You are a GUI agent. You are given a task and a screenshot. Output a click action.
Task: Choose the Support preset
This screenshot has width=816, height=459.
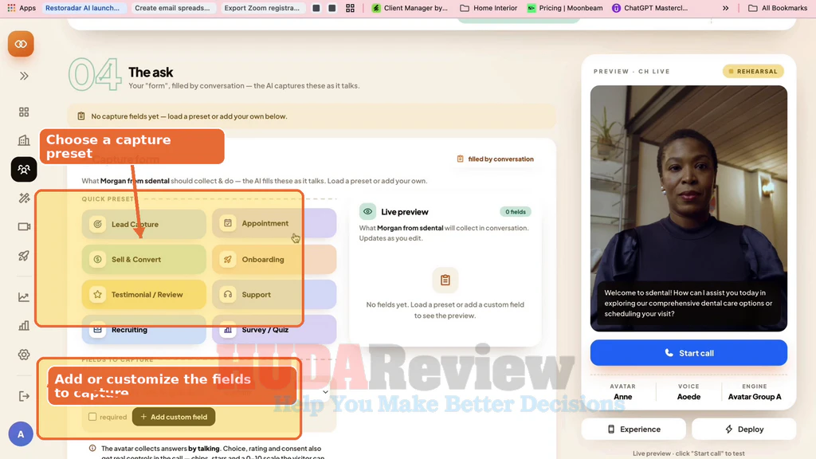click(274, 295)
